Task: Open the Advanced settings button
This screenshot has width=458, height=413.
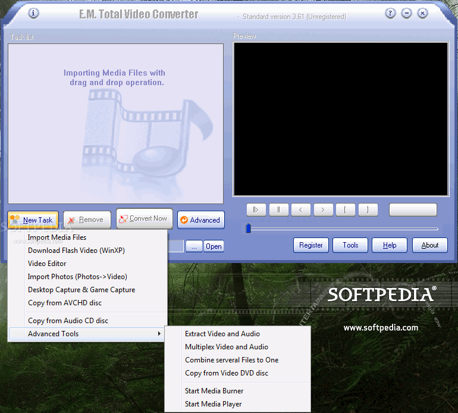Action: click(x=201, y=220)
